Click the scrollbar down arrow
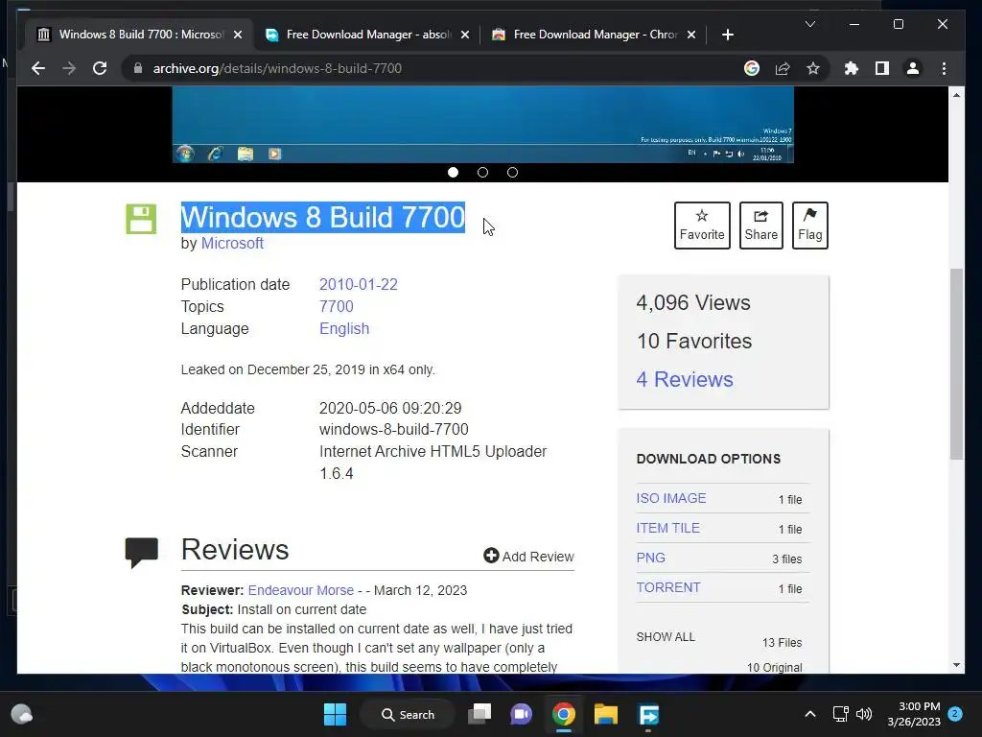 click(956, 665)
